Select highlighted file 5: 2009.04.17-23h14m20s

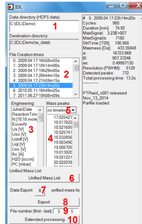tap(41, 86)
